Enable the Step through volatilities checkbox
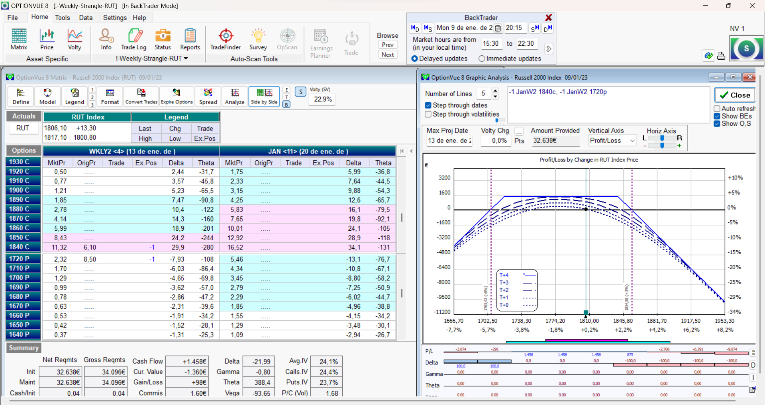Viewport: 765px width, 405px height. pos(428,114)
